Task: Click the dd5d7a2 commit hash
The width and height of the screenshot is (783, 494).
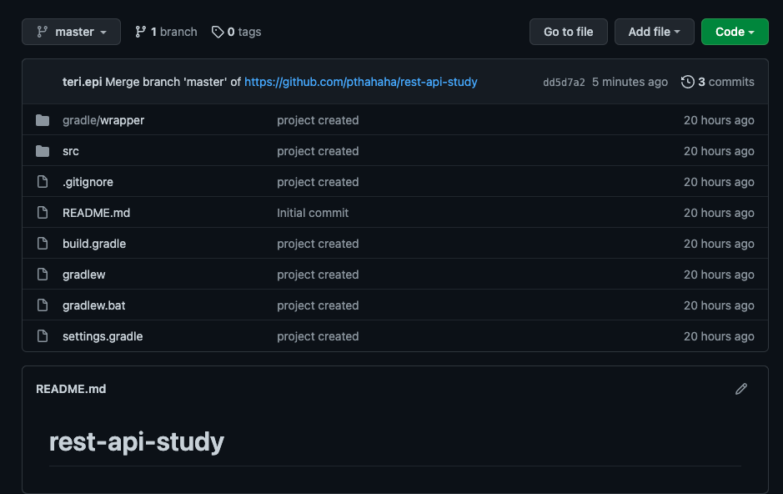Action: pyautogui.click(x=564, y=83)
